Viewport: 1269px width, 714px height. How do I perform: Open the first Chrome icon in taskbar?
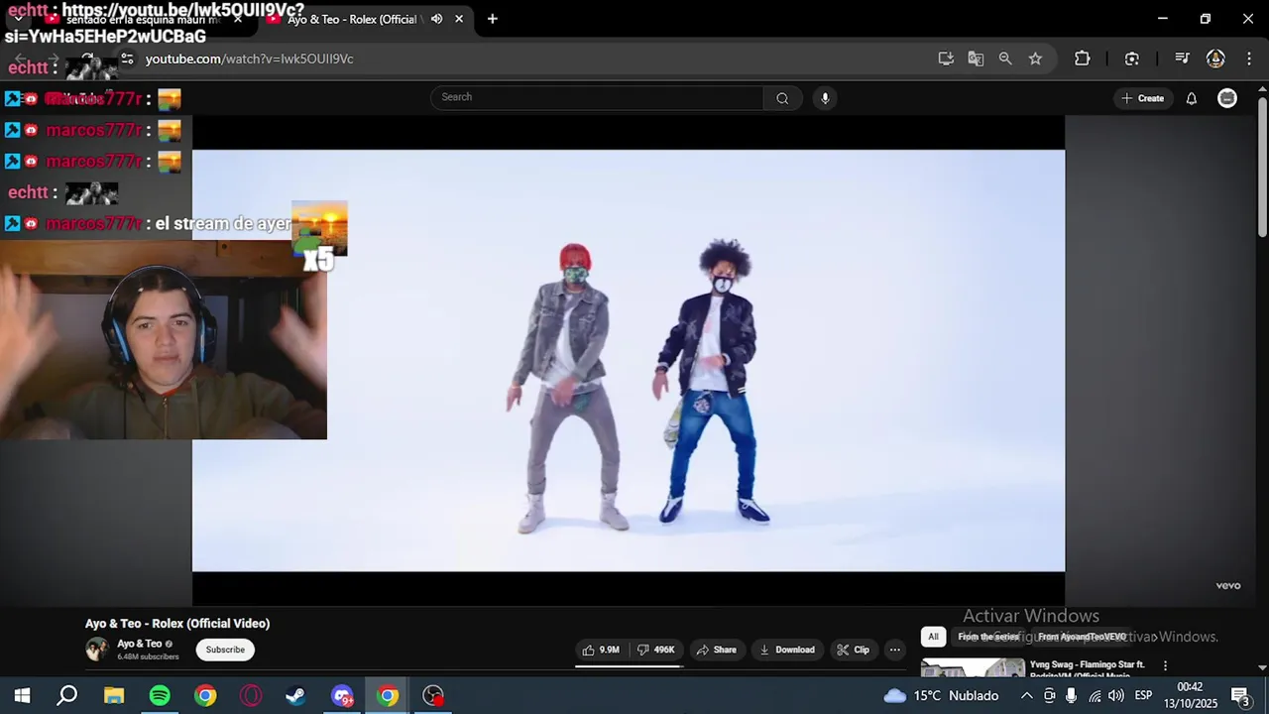click(x=205, y=695)
